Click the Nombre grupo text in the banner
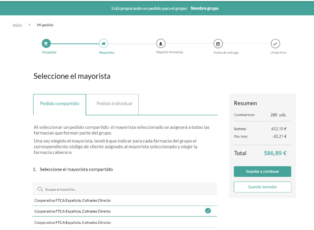Image resolution: width=314 pixels, height=230 pixels. [x=204, y=8]
